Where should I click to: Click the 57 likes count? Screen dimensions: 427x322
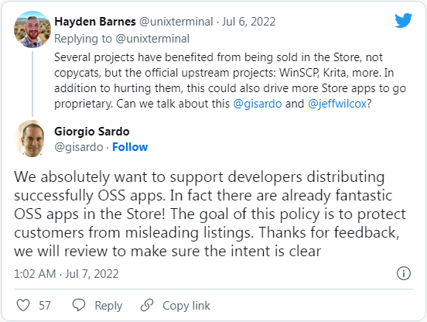coord(45,306)
